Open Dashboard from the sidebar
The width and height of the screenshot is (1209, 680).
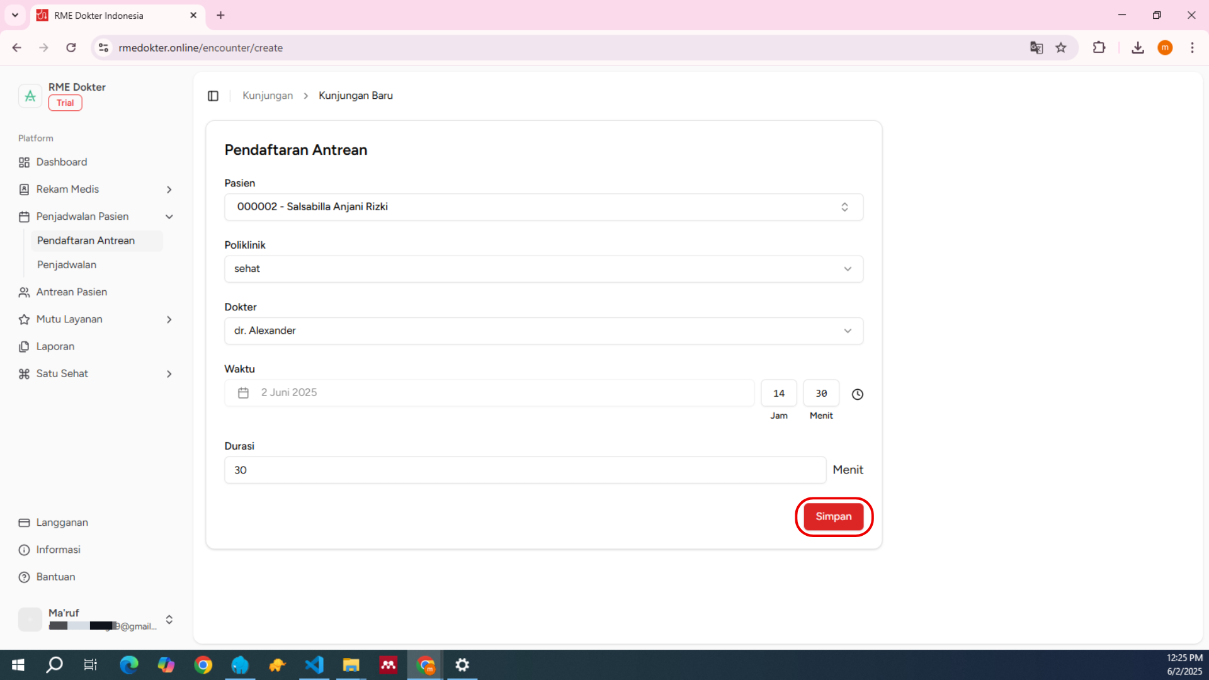pos(61,162)
